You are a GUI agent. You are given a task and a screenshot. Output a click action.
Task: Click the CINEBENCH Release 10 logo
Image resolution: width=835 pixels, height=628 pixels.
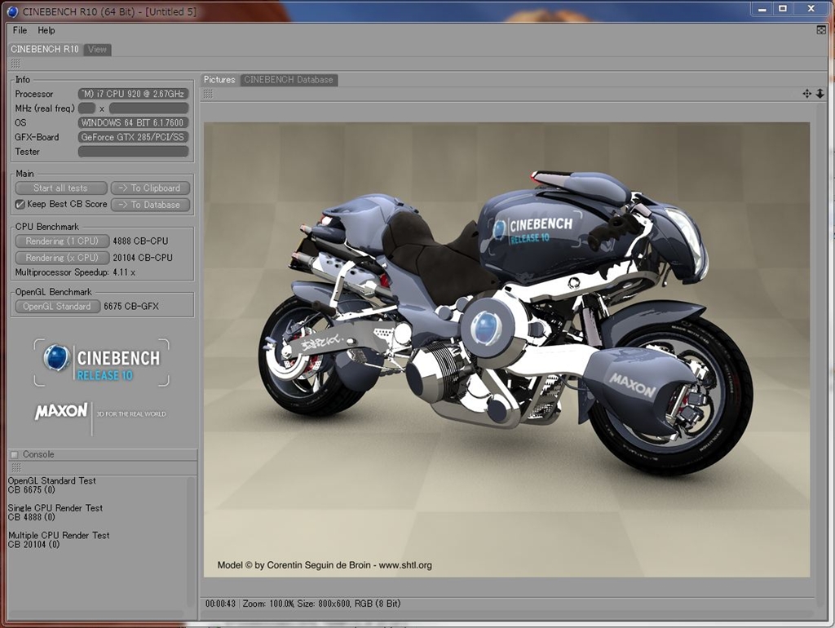(x=102, y=362)
